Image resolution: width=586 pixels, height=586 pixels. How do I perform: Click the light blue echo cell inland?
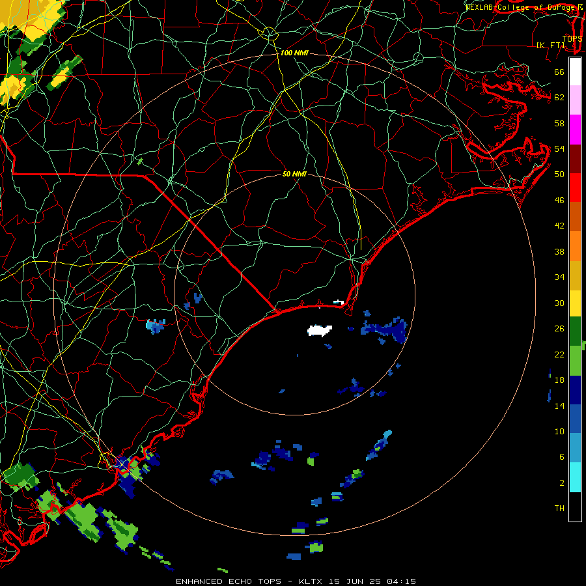(156, 326)
